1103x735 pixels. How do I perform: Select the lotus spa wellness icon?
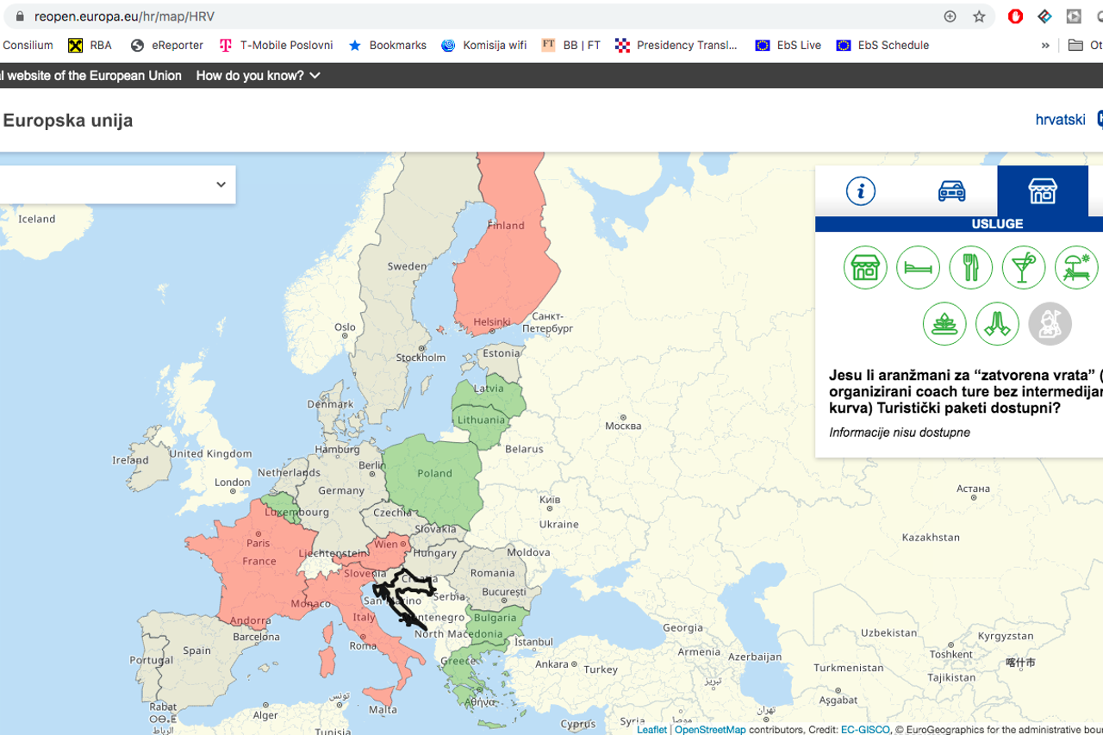pos(944,324)
